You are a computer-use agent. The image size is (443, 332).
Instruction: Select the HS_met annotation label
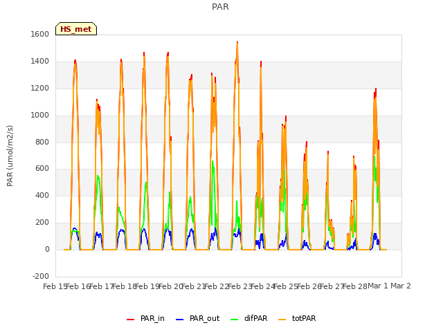pyautogui.click(x=76, y=29)
